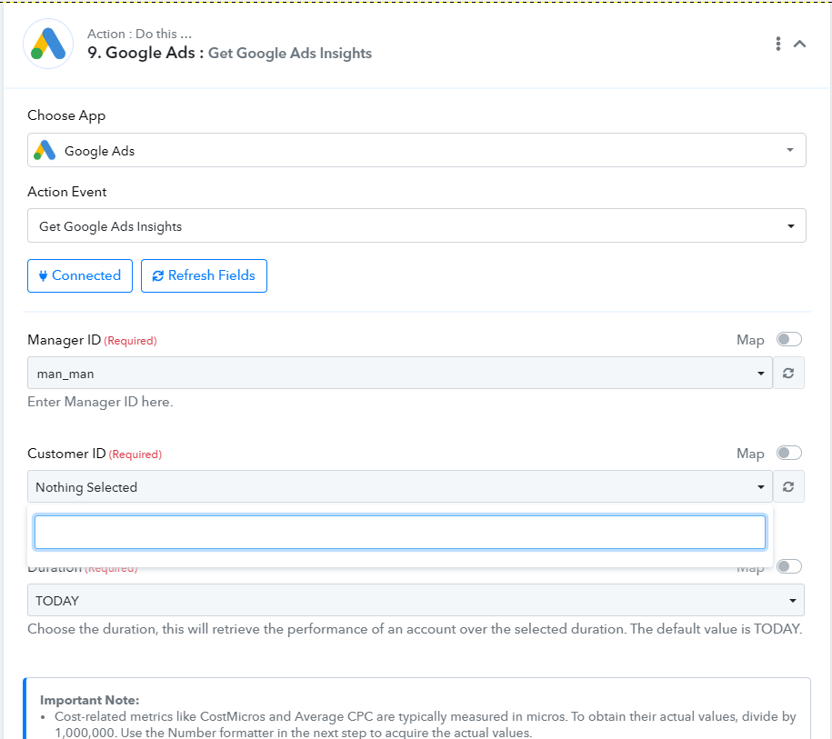Refresh the Manager ID field options
This screenshot has height=739, width=832.
pyautogui.click(x=788, y=373)
